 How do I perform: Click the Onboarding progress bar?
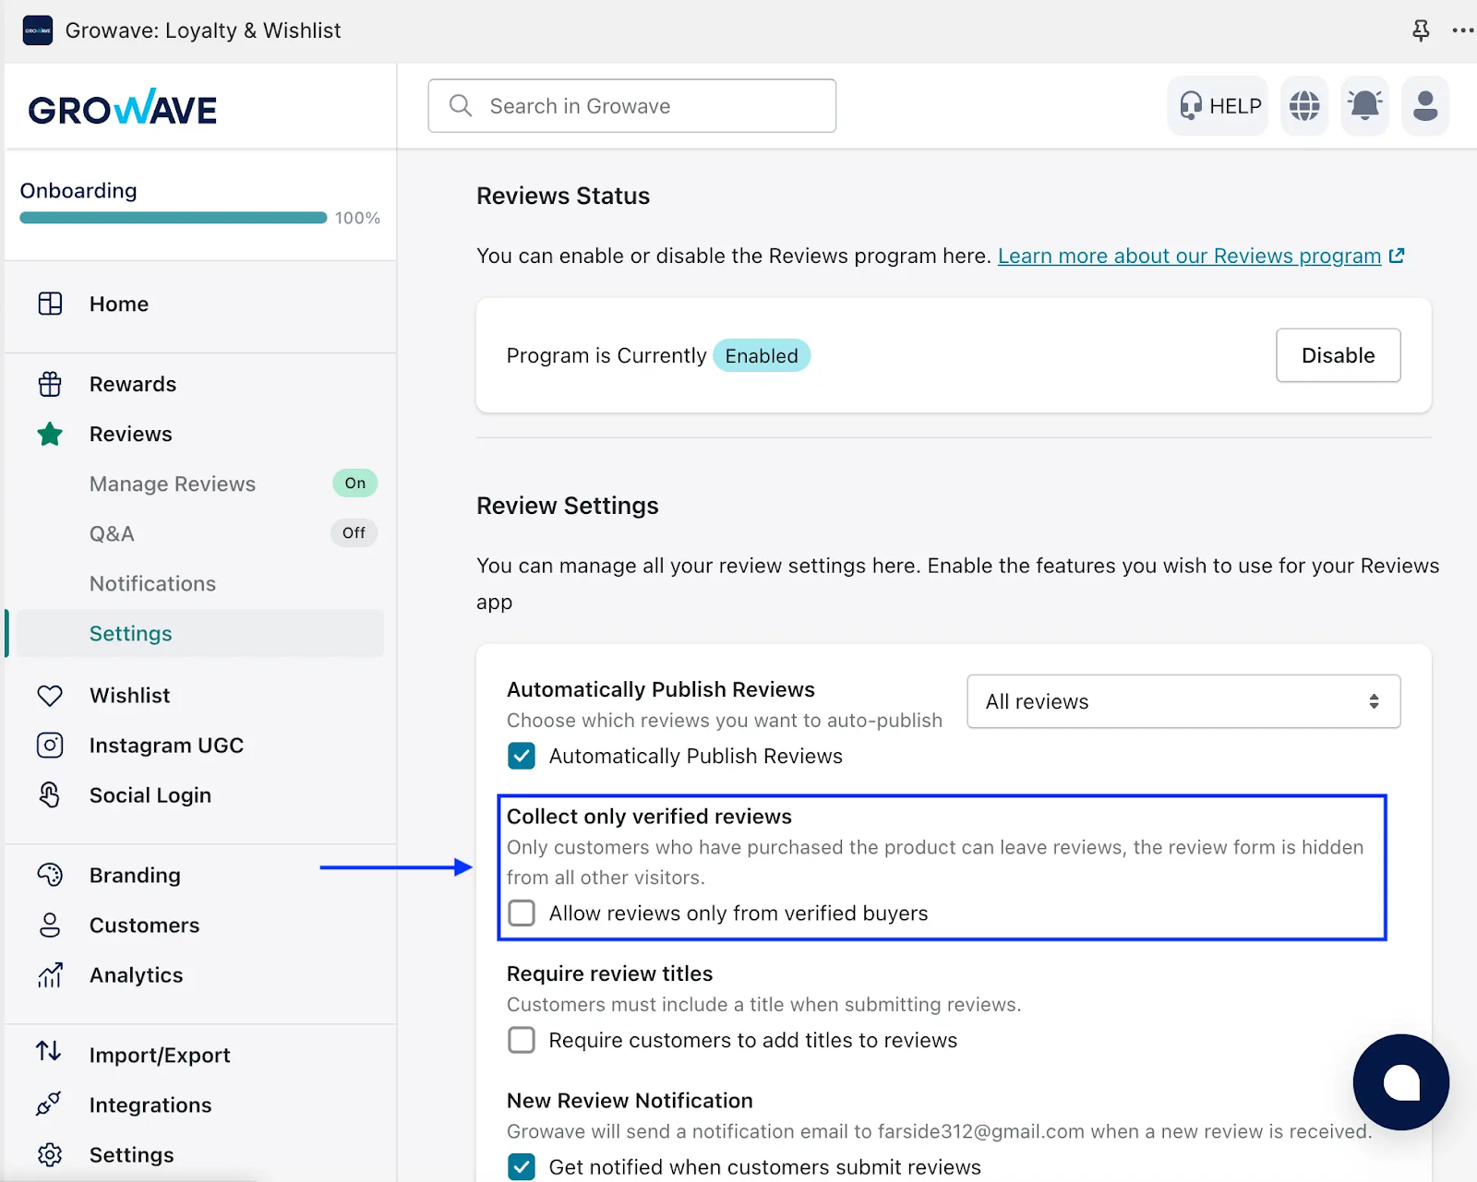tap(174, 218)
